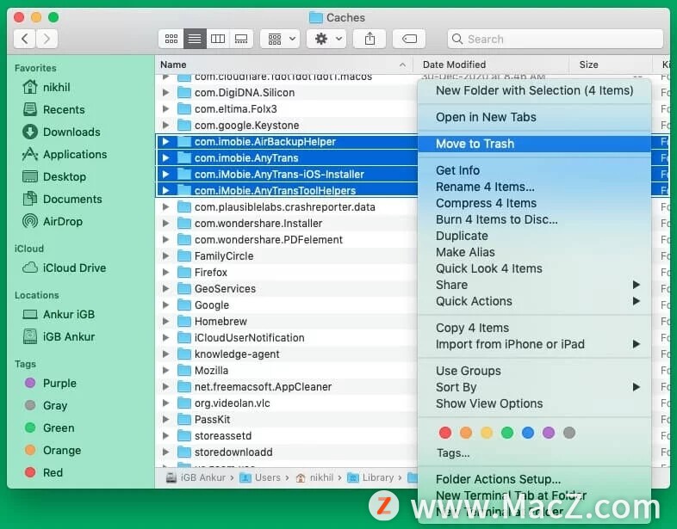Switch to icon view
The height and width of the screenshot is (529, 677).
click(x=171, y=40)
